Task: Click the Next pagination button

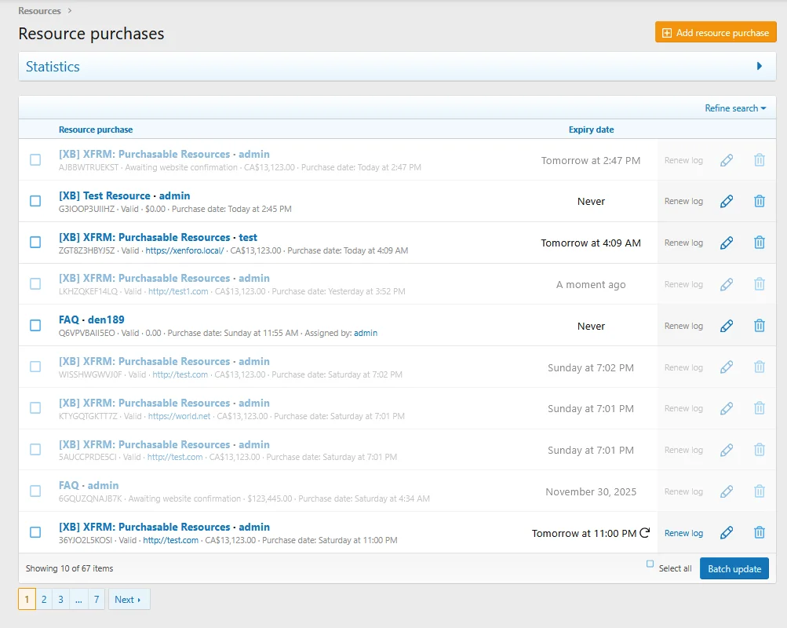Action: [x=129, y=598]
